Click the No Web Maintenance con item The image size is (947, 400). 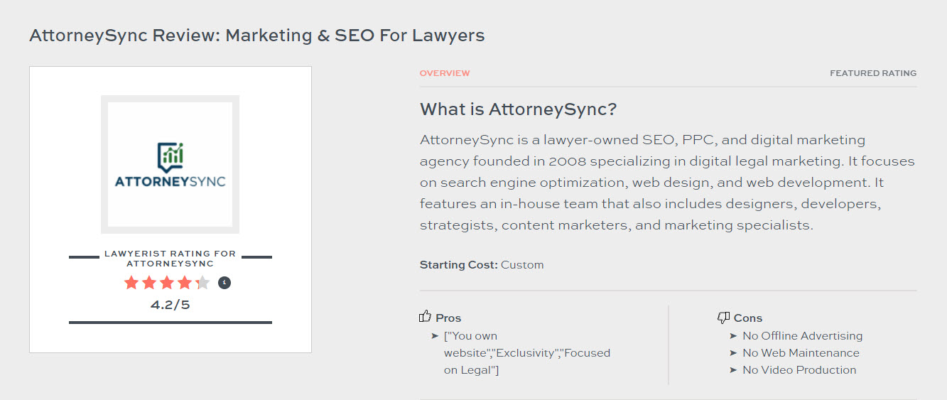coord(801,353)
